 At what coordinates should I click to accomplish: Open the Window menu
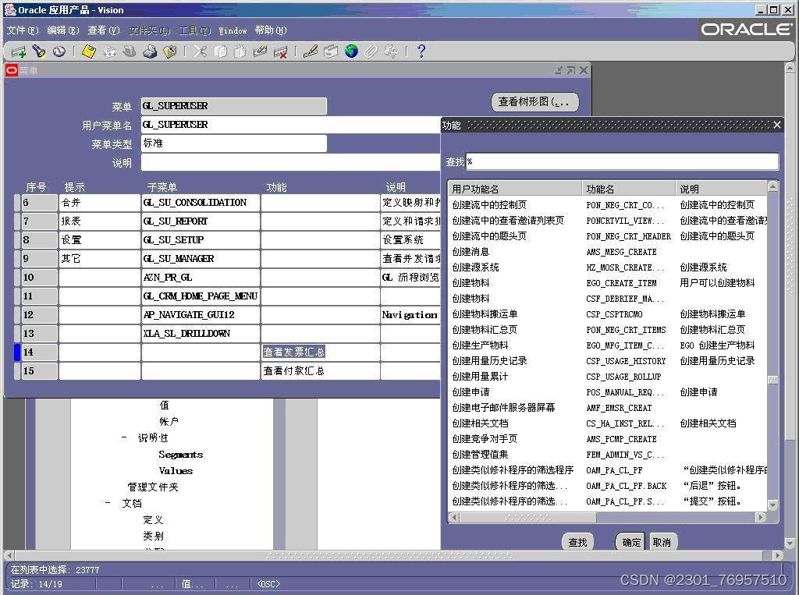pos(235,30)
